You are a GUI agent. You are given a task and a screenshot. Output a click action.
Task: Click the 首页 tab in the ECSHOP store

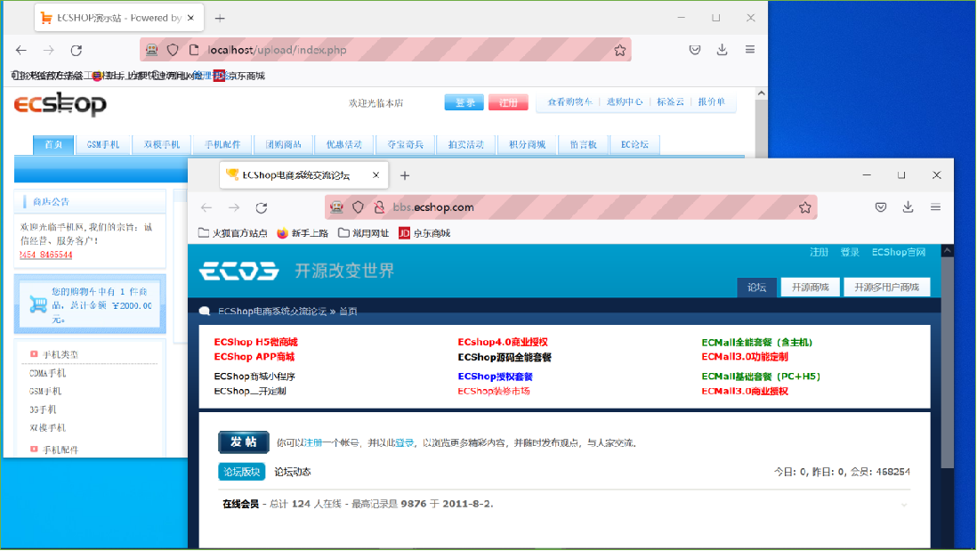(53, 144)
